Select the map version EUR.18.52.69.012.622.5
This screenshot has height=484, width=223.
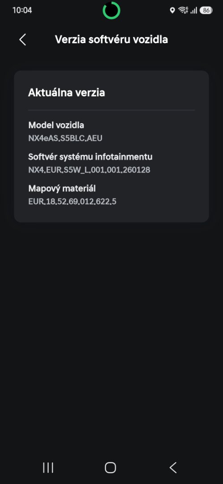point(73,202)
